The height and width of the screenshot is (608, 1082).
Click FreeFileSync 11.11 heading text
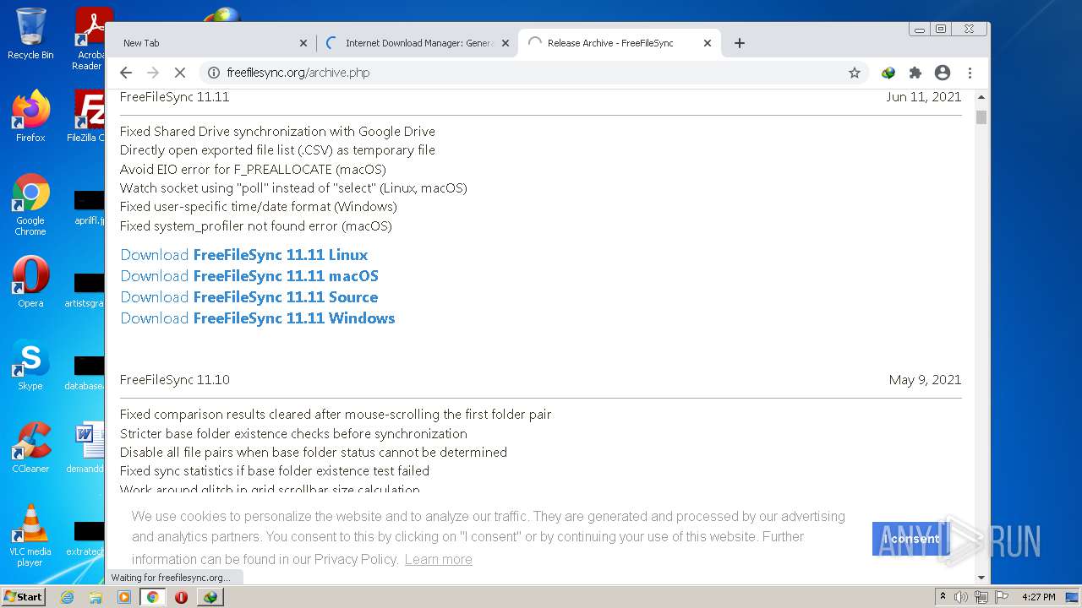[x=174, y=97]
